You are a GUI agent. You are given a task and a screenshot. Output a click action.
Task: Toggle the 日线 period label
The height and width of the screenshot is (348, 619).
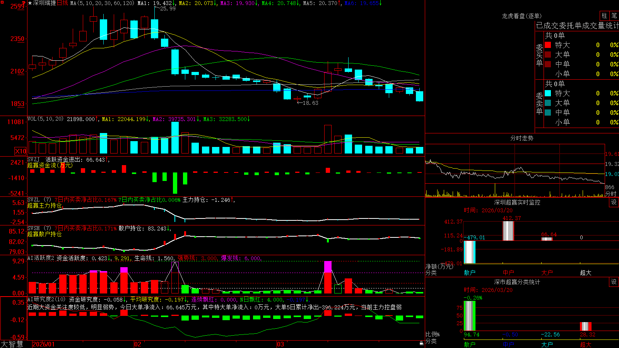[x=63, y=3]
